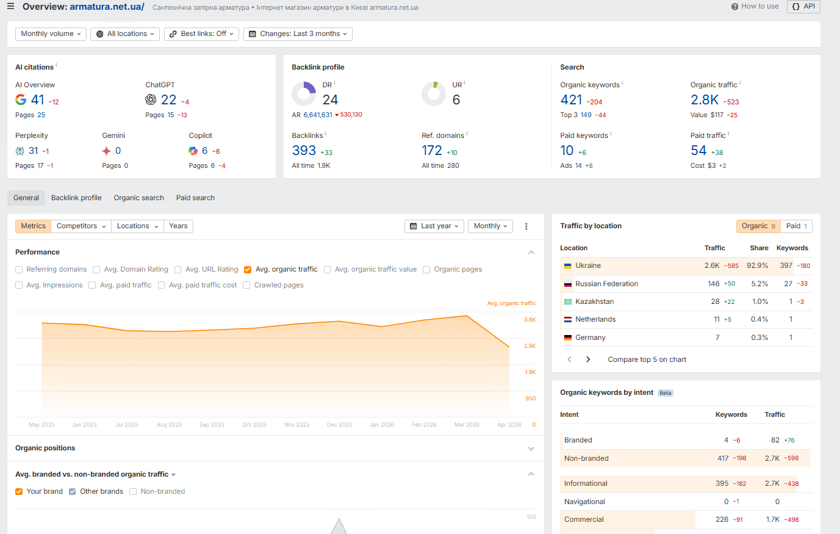This screenshot has width=840, height=534.
Task: Select Years view button
Action: 178,226
